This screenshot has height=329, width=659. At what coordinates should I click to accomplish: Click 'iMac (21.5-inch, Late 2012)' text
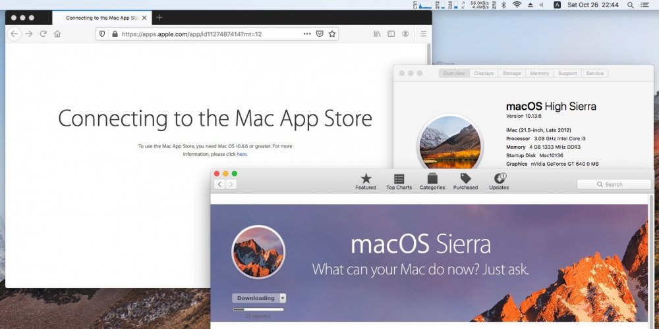pyautogui.click(x=538, y=130)
